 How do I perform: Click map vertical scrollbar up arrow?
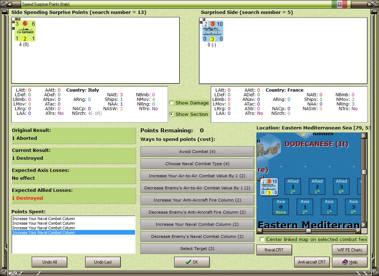click(x=364, y=135)
